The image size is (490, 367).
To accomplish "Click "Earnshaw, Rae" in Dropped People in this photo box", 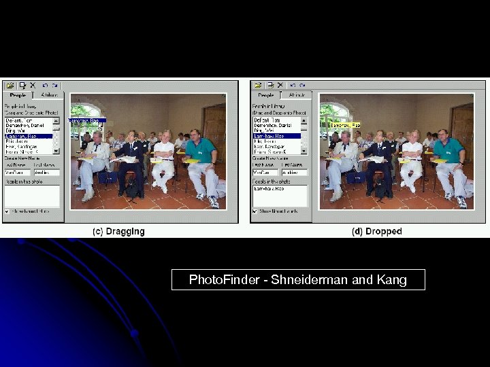I will point(269,188).
